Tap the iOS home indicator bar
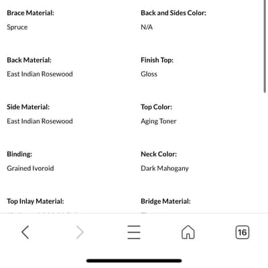This screenshot has width=268, height=268. click(x=134, y=261)
